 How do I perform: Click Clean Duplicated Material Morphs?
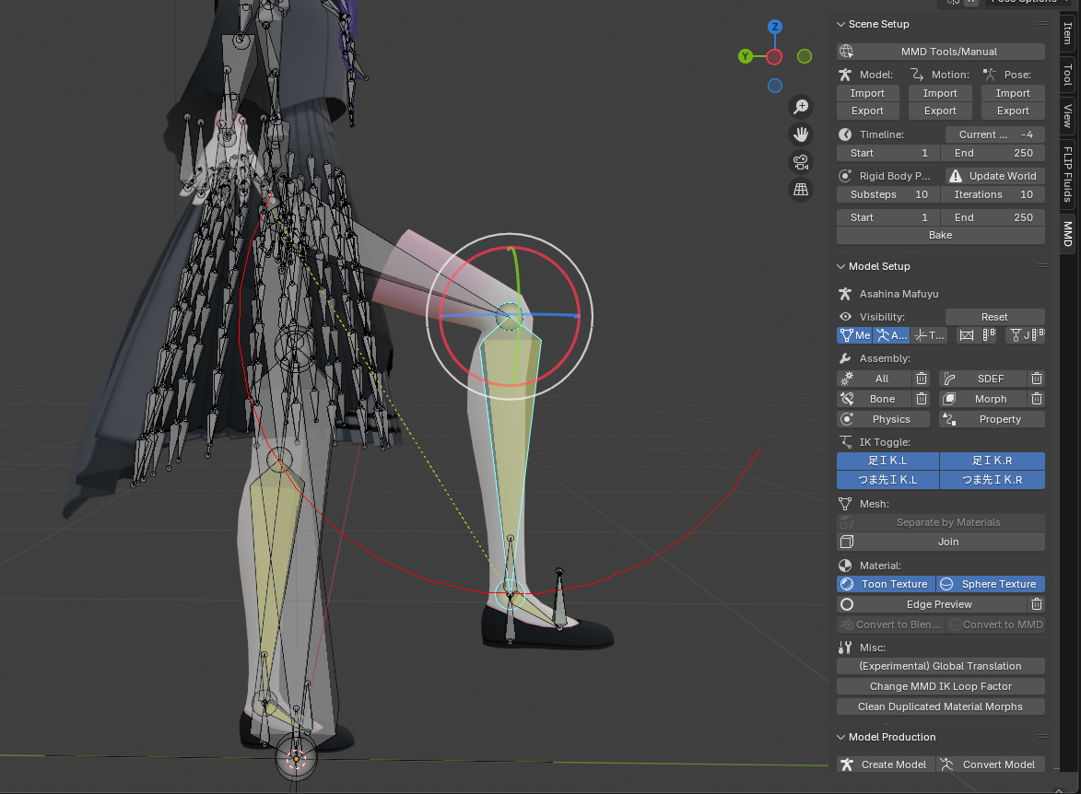tap(941, 706)
